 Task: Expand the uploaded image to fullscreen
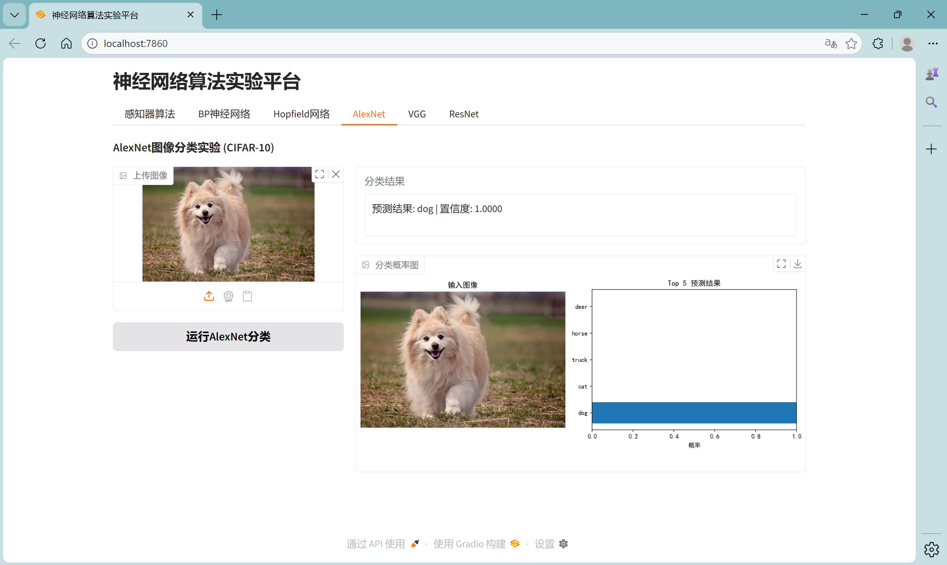click(319, 174)
